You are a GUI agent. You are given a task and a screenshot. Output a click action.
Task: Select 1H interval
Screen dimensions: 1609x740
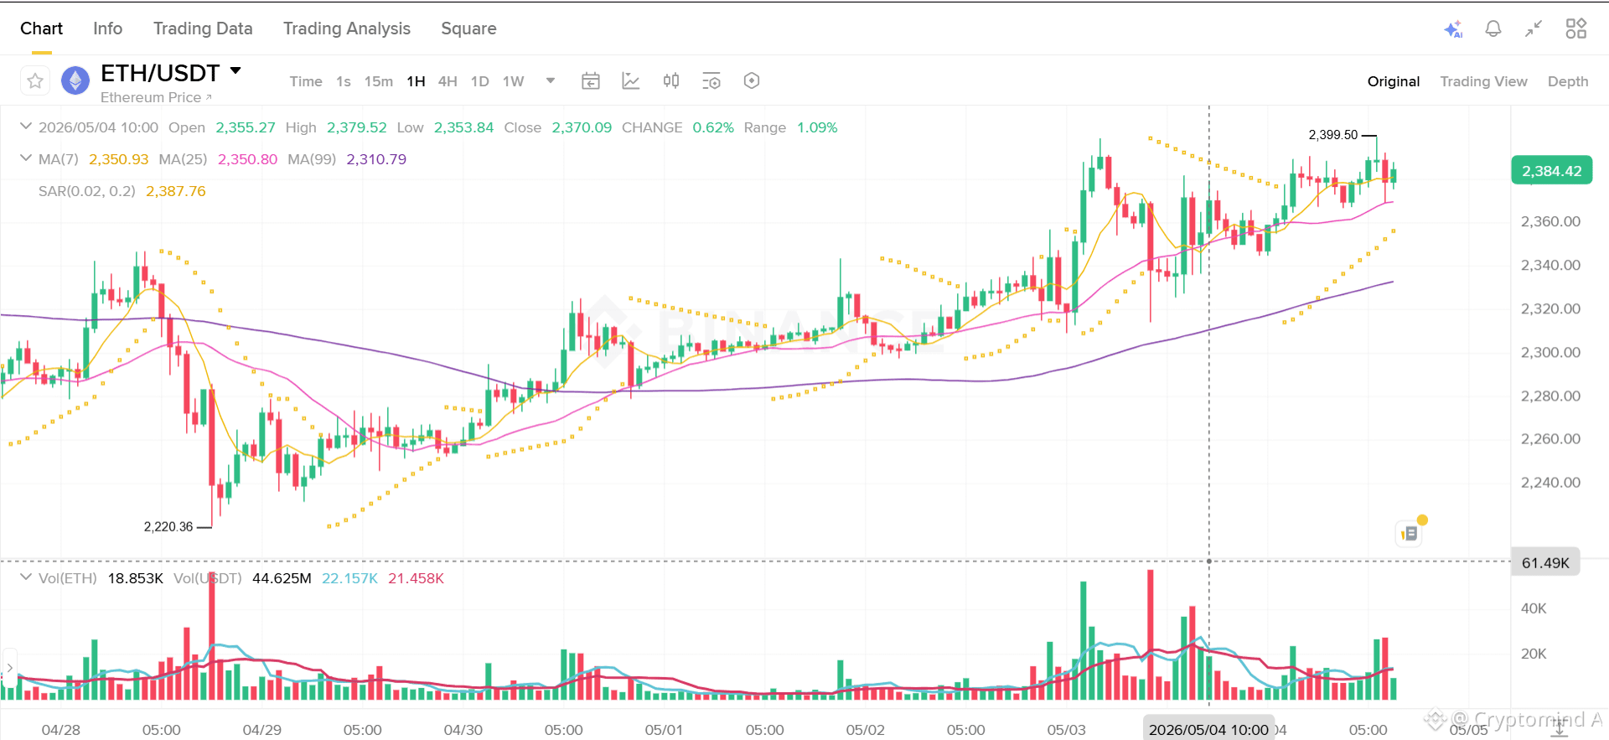click(x=416, y=81)
